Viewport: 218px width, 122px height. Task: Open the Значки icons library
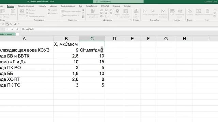[30, 13]
